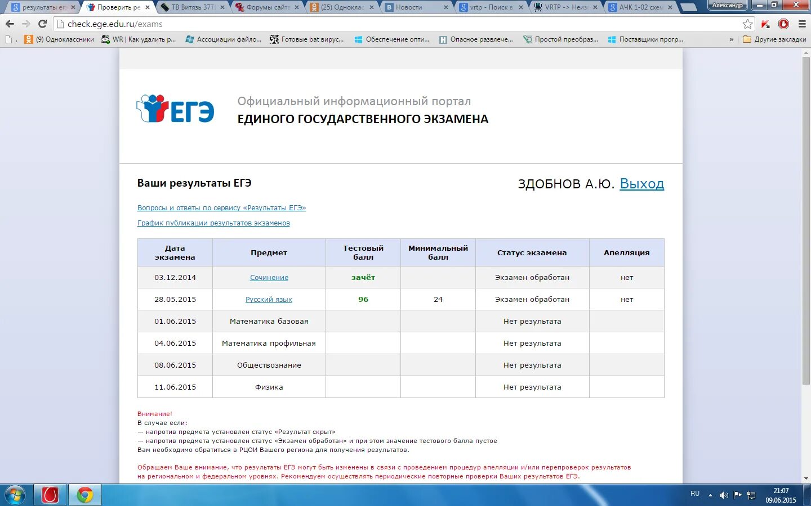Switch to the (25) Одноклассники tab
Viewport: 811px width, 506px height.
[342, 7]
